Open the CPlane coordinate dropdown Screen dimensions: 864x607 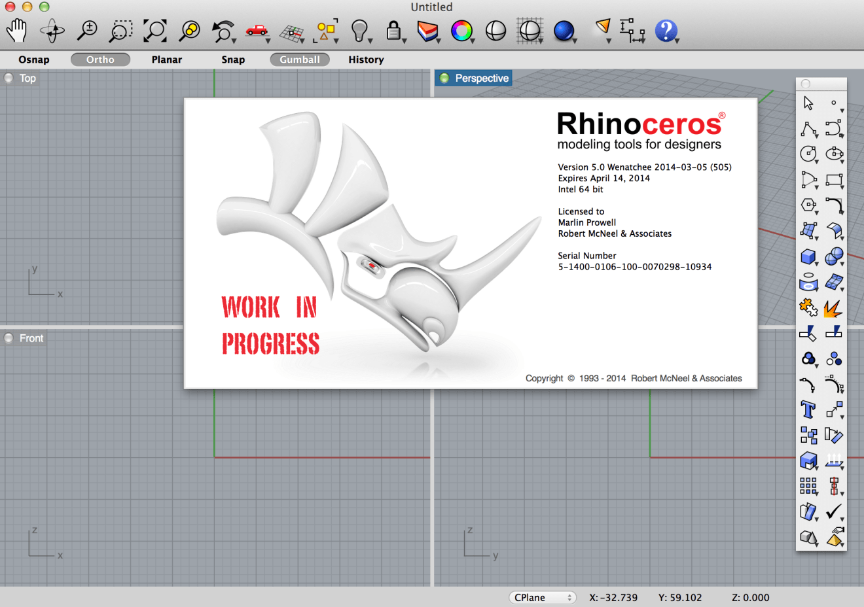[x=543, y=598]
